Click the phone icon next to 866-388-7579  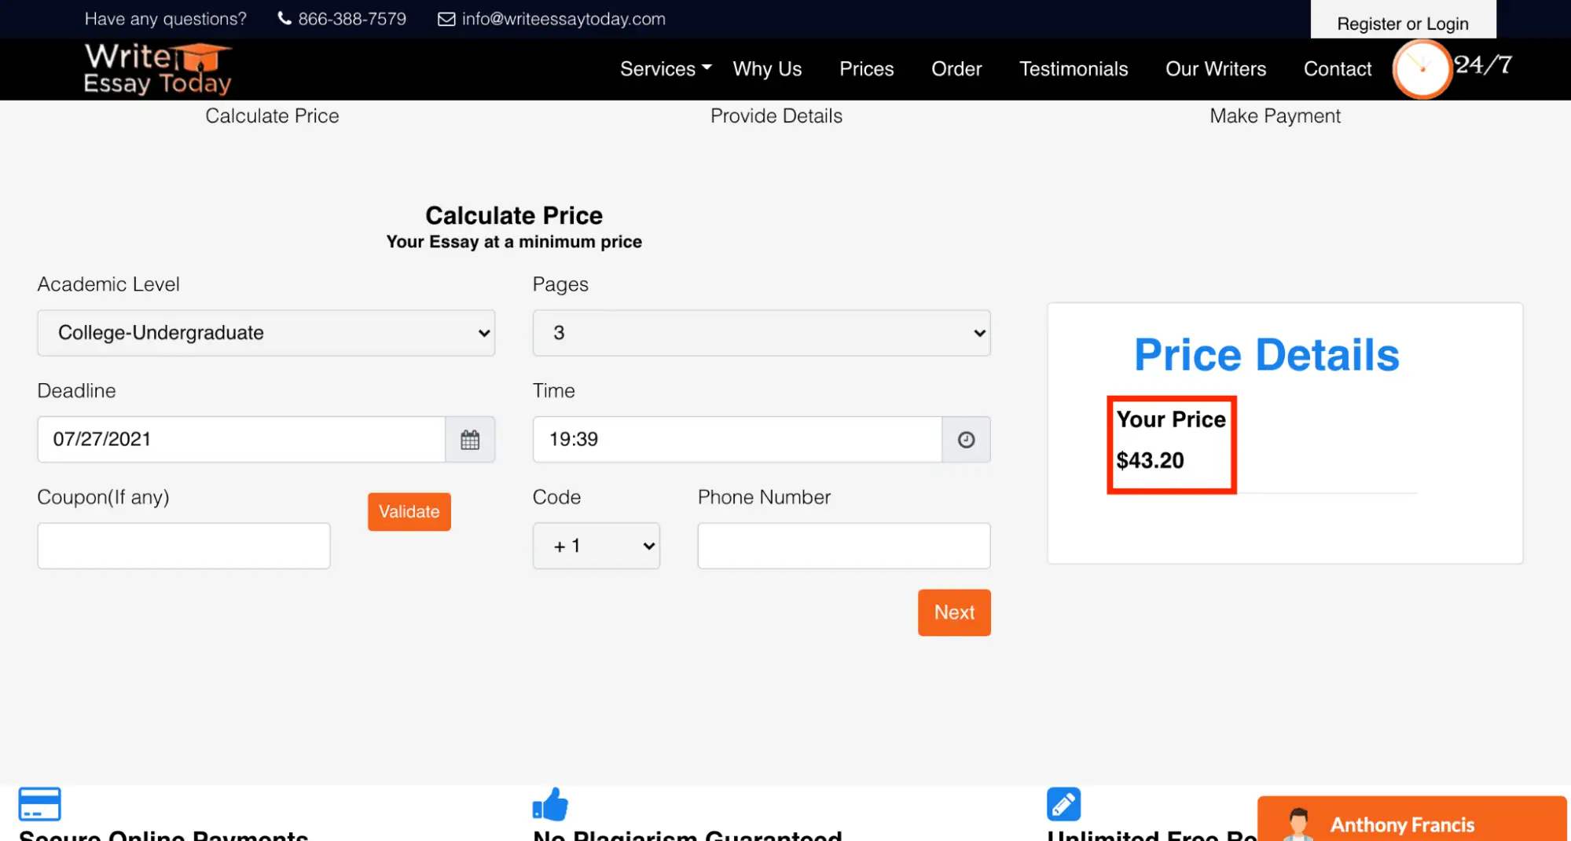coord(283,18)
